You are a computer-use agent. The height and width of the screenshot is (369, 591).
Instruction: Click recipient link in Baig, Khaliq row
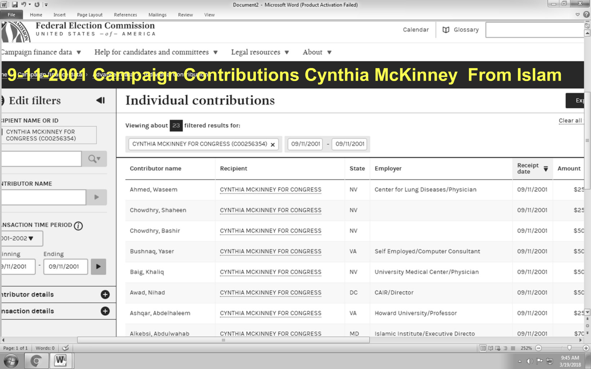271,272
